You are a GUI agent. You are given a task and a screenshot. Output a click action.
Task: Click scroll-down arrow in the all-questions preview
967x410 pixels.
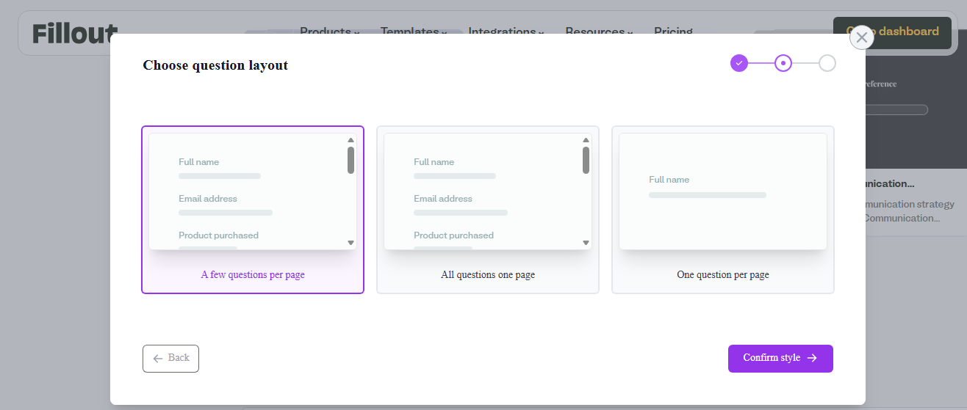[x=586, y=243]
